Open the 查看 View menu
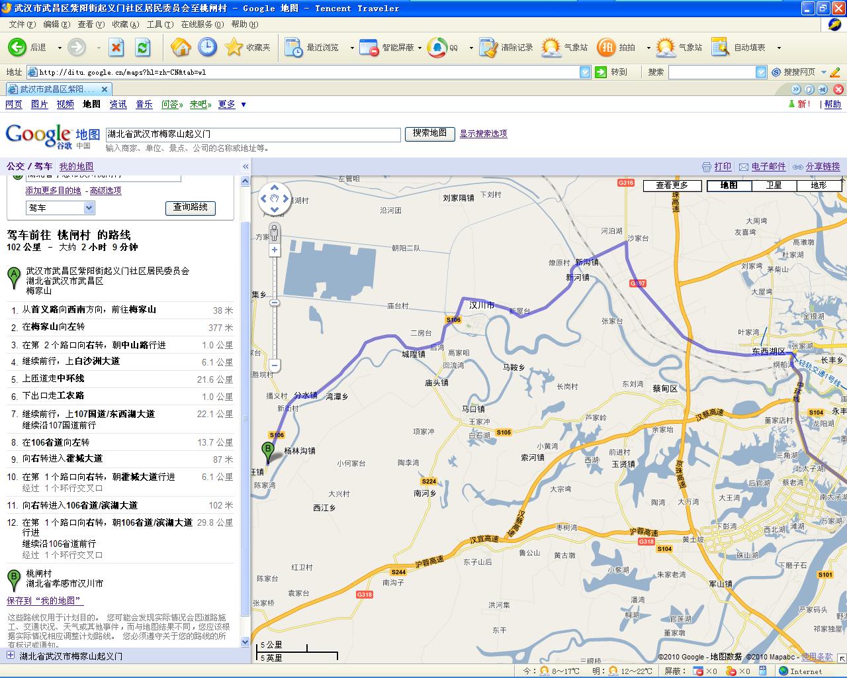847x678 pixels. (91, 24)
